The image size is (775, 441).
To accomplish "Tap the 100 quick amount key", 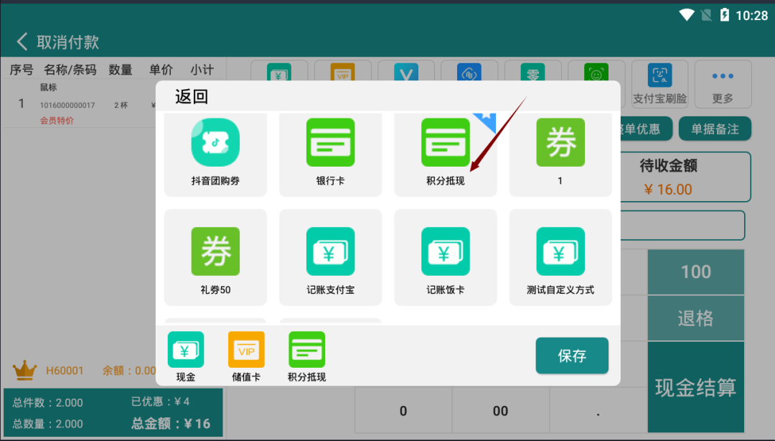I will coord(695,272).
